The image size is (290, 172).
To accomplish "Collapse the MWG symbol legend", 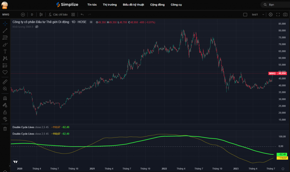I will [x=91, y=22].
